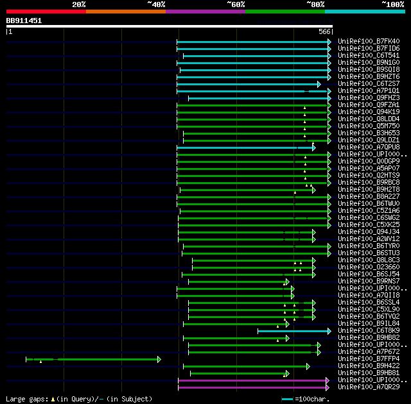The width and height of the screenshot is (411, 404).
Task: Click the orange ~40% legend color segment
Action: coord(126,12)
